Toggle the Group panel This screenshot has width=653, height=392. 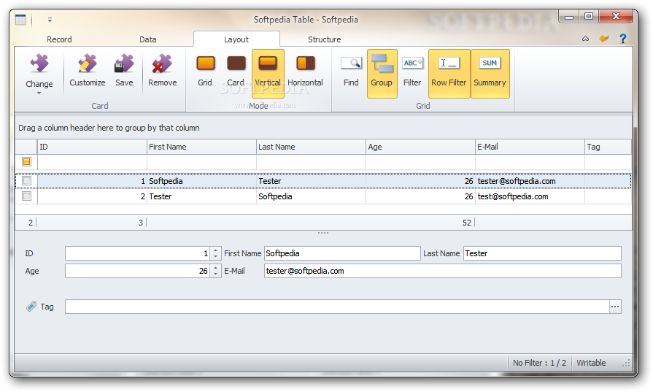(382, 73)
